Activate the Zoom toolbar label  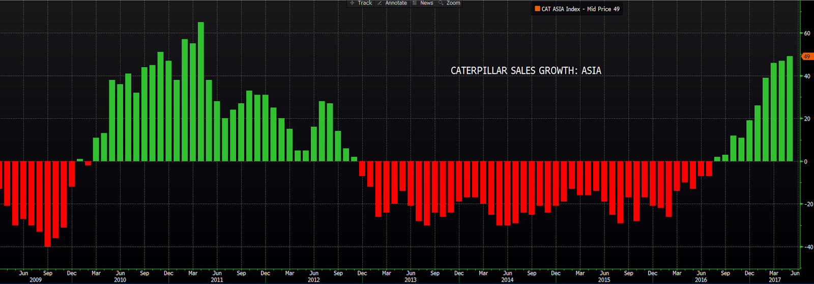point(453,3)
